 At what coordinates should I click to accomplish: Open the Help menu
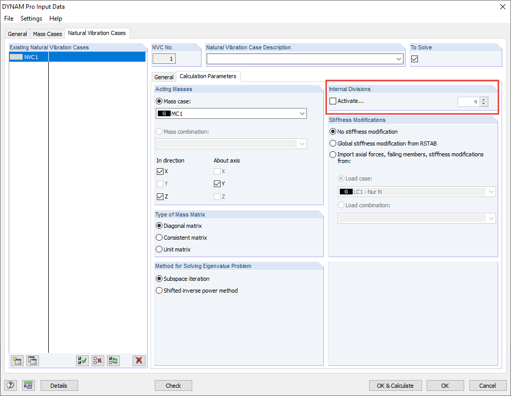pyautogui.click(x=56, y=19)
